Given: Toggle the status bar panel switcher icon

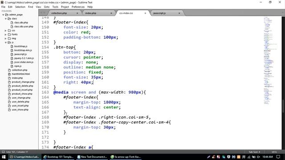Looking at the screenshot, I should point(3,152).
